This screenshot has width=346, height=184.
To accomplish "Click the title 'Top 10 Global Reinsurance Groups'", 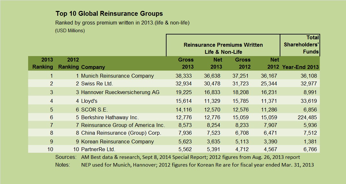I will 109,14.
